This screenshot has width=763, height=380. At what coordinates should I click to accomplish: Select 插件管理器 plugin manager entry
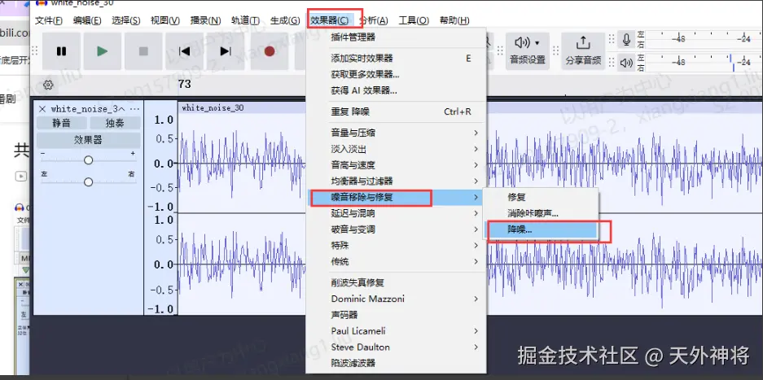(396, 37)
